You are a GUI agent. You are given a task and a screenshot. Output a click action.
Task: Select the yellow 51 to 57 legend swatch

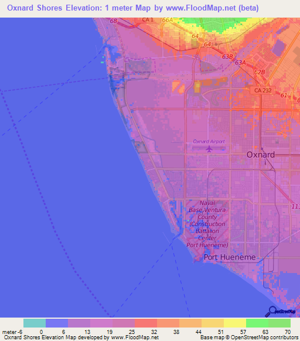tap(235, 323)
